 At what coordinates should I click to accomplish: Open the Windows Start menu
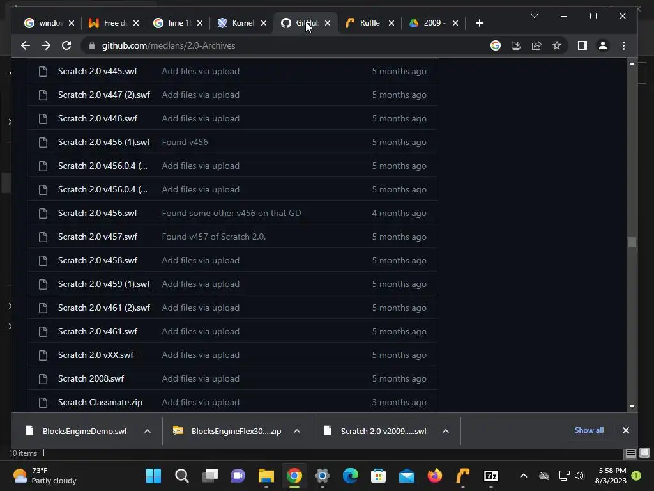(153, 476)
